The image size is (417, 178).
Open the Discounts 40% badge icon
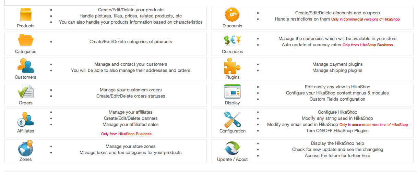pos(232,15)
